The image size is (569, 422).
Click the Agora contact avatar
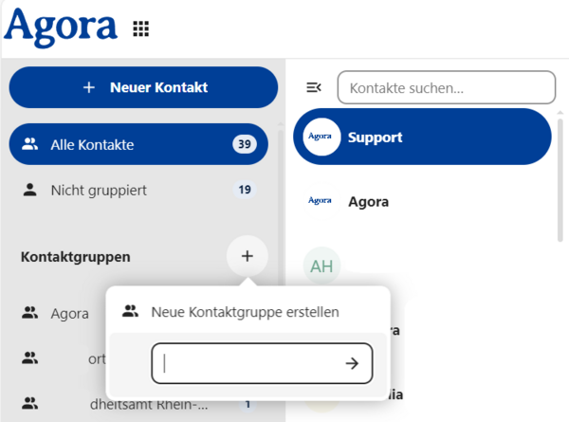[321, 201]
